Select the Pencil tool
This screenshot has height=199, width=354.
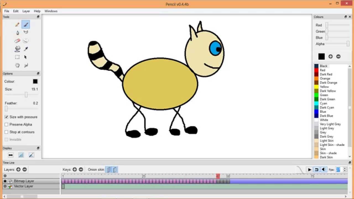tap(17, 24)
